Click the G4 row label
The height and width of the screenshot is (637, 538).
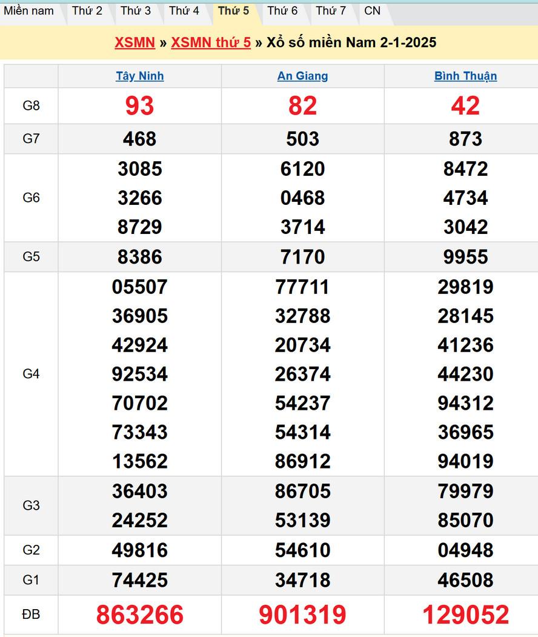(x=31, y=374)
